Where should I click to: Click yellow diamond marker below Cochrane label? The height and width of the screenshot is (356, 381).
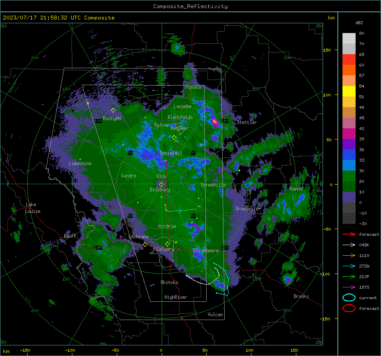coord(145,244)
